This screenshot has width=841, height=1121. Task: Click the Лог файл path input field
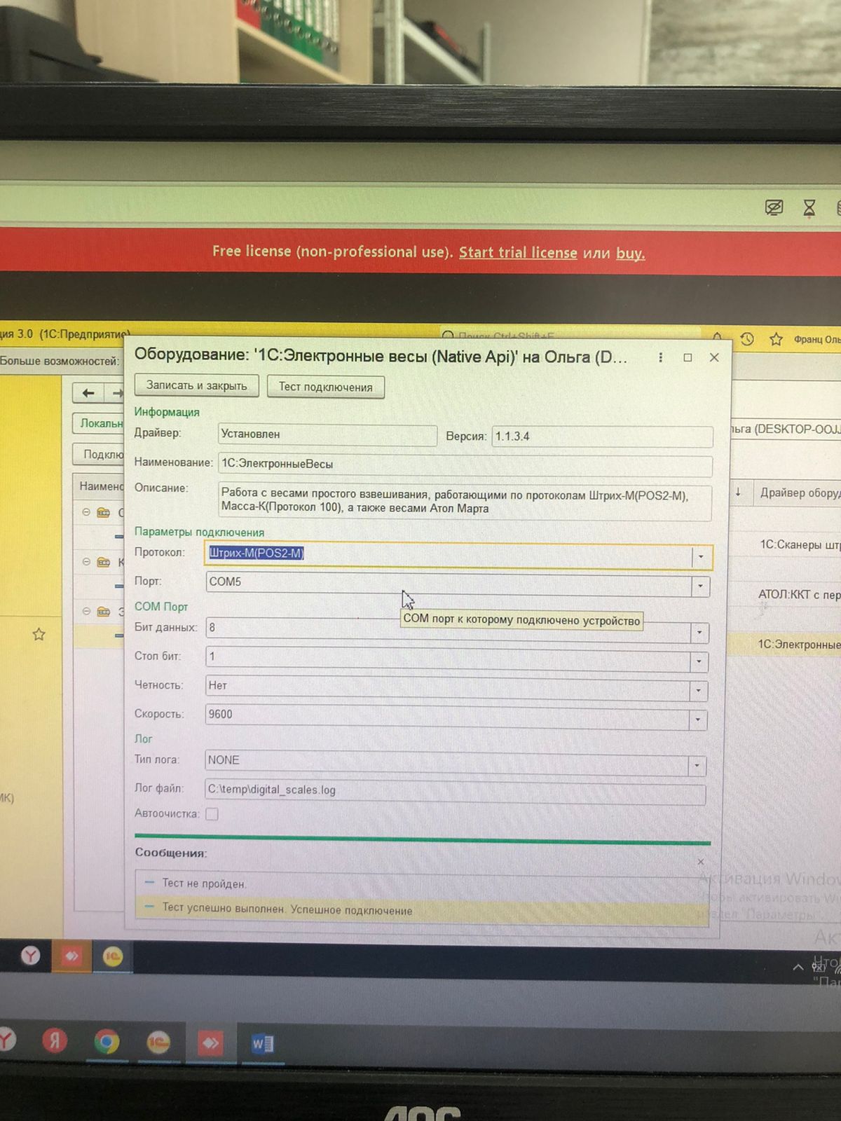click(x=454, y=790)
